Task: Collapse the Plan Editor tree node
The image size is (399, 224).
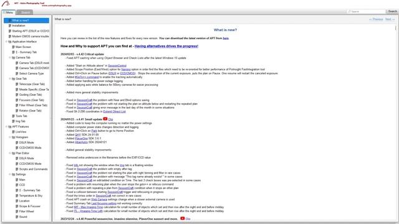Action: pos(10,153)
